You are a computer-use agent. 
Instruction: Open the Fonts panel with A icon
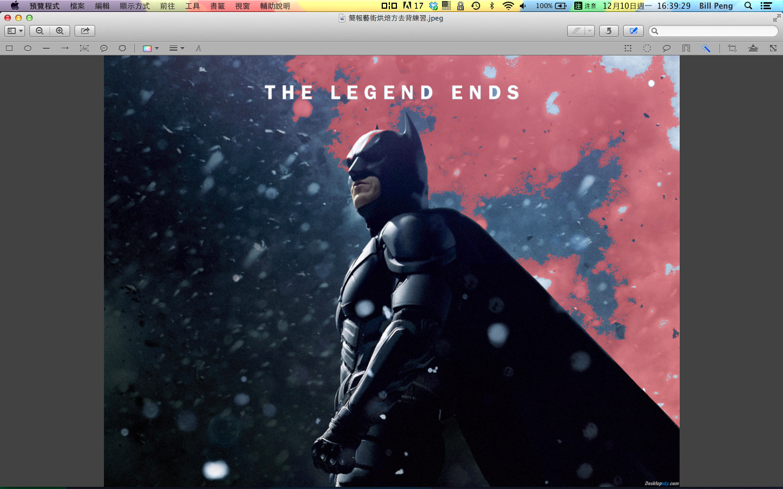[x=198, y=48]
